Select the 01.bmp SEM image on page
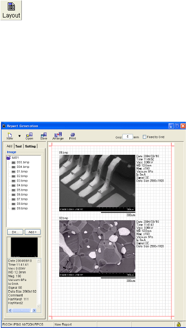The height and width of the screenshot is (328, 186). tap(97, 183)
